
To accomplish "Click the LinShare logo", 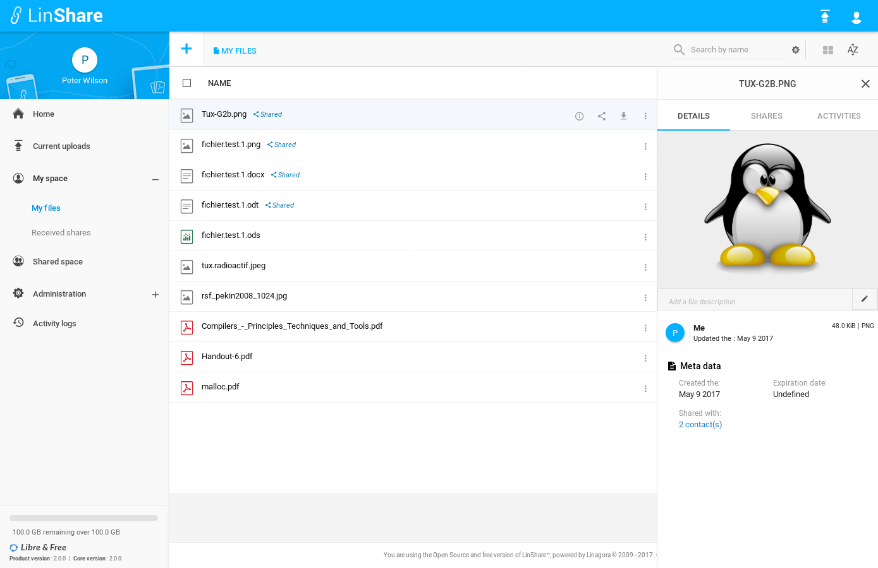I will coord(57,16).
